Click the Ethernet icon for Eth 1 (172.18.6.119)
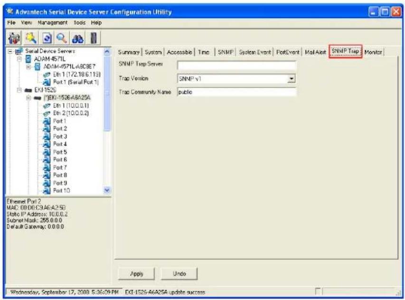 [x=47, y=75]
